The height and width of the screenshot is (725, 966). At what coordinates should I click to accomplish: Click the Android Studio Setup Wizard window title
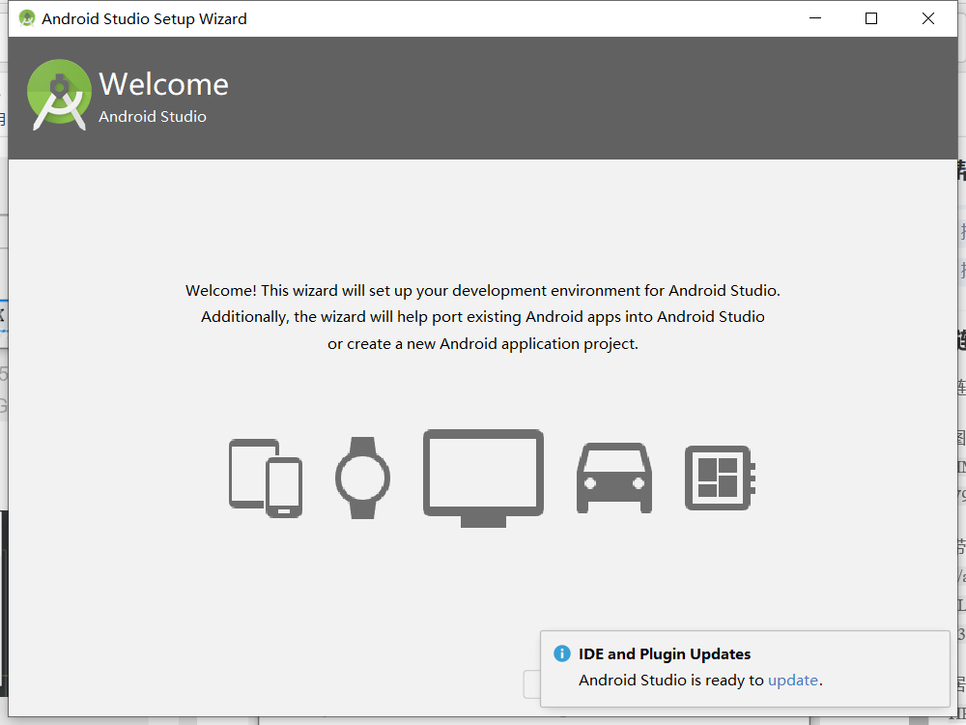point(144,19)
